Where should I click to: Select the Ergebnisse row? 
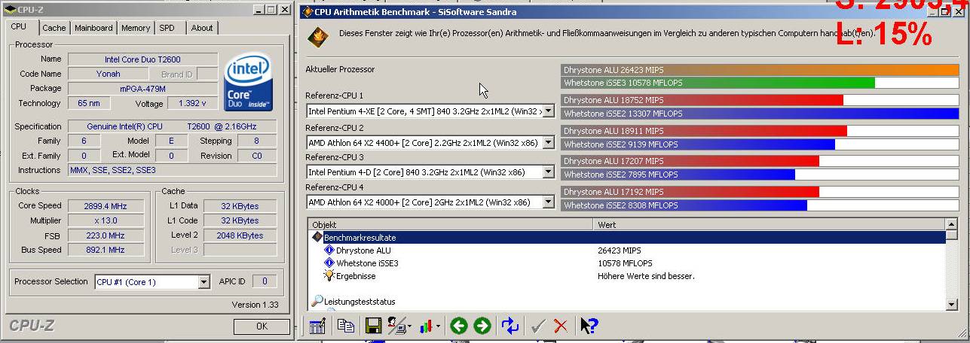pyautogui.click(x=627, y=276)
